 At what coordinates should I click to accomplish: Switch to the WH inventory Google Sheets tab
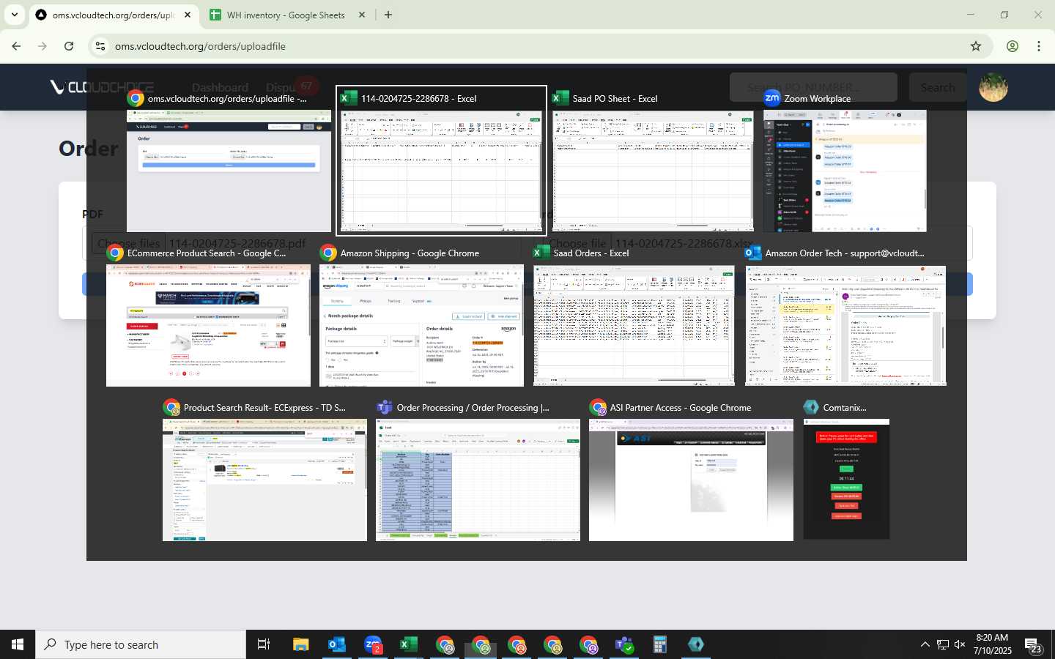[286, 15]
